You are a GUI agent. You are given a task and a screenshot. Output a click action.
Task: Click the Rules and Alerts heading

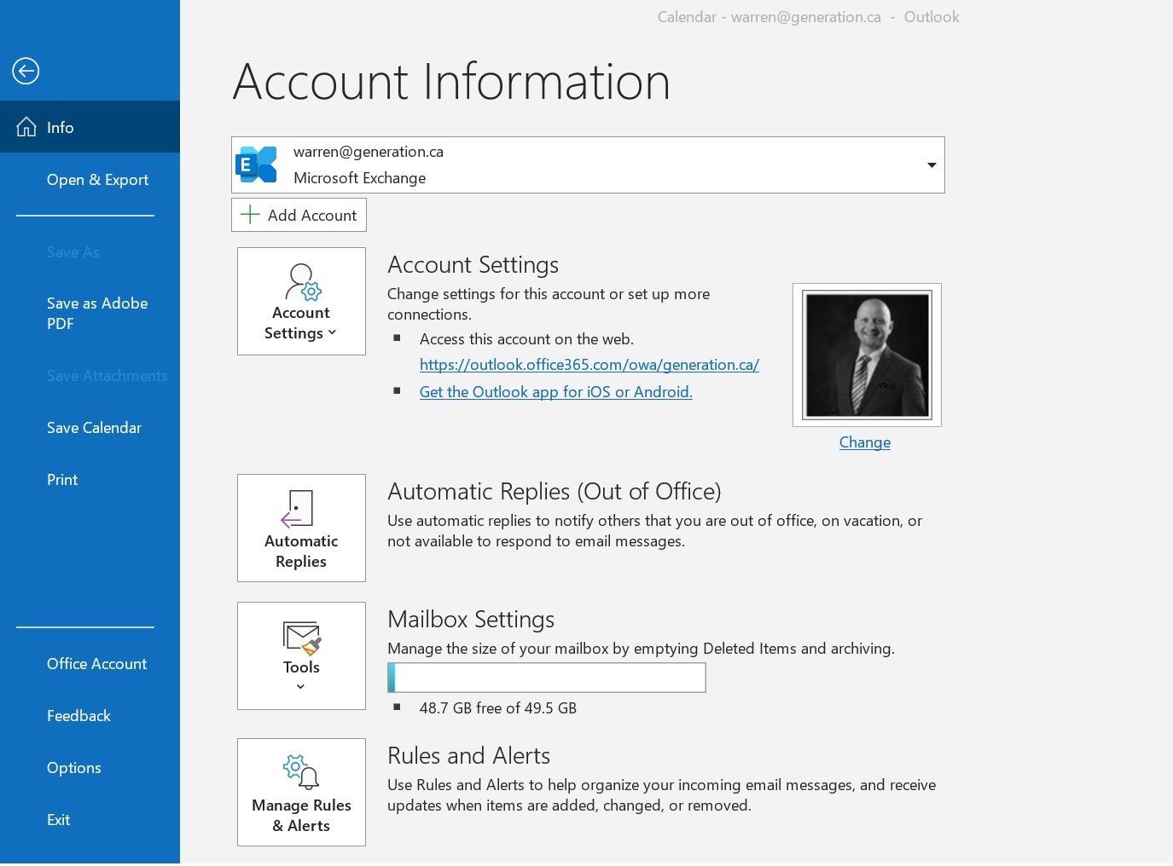(x=469, y=756)
